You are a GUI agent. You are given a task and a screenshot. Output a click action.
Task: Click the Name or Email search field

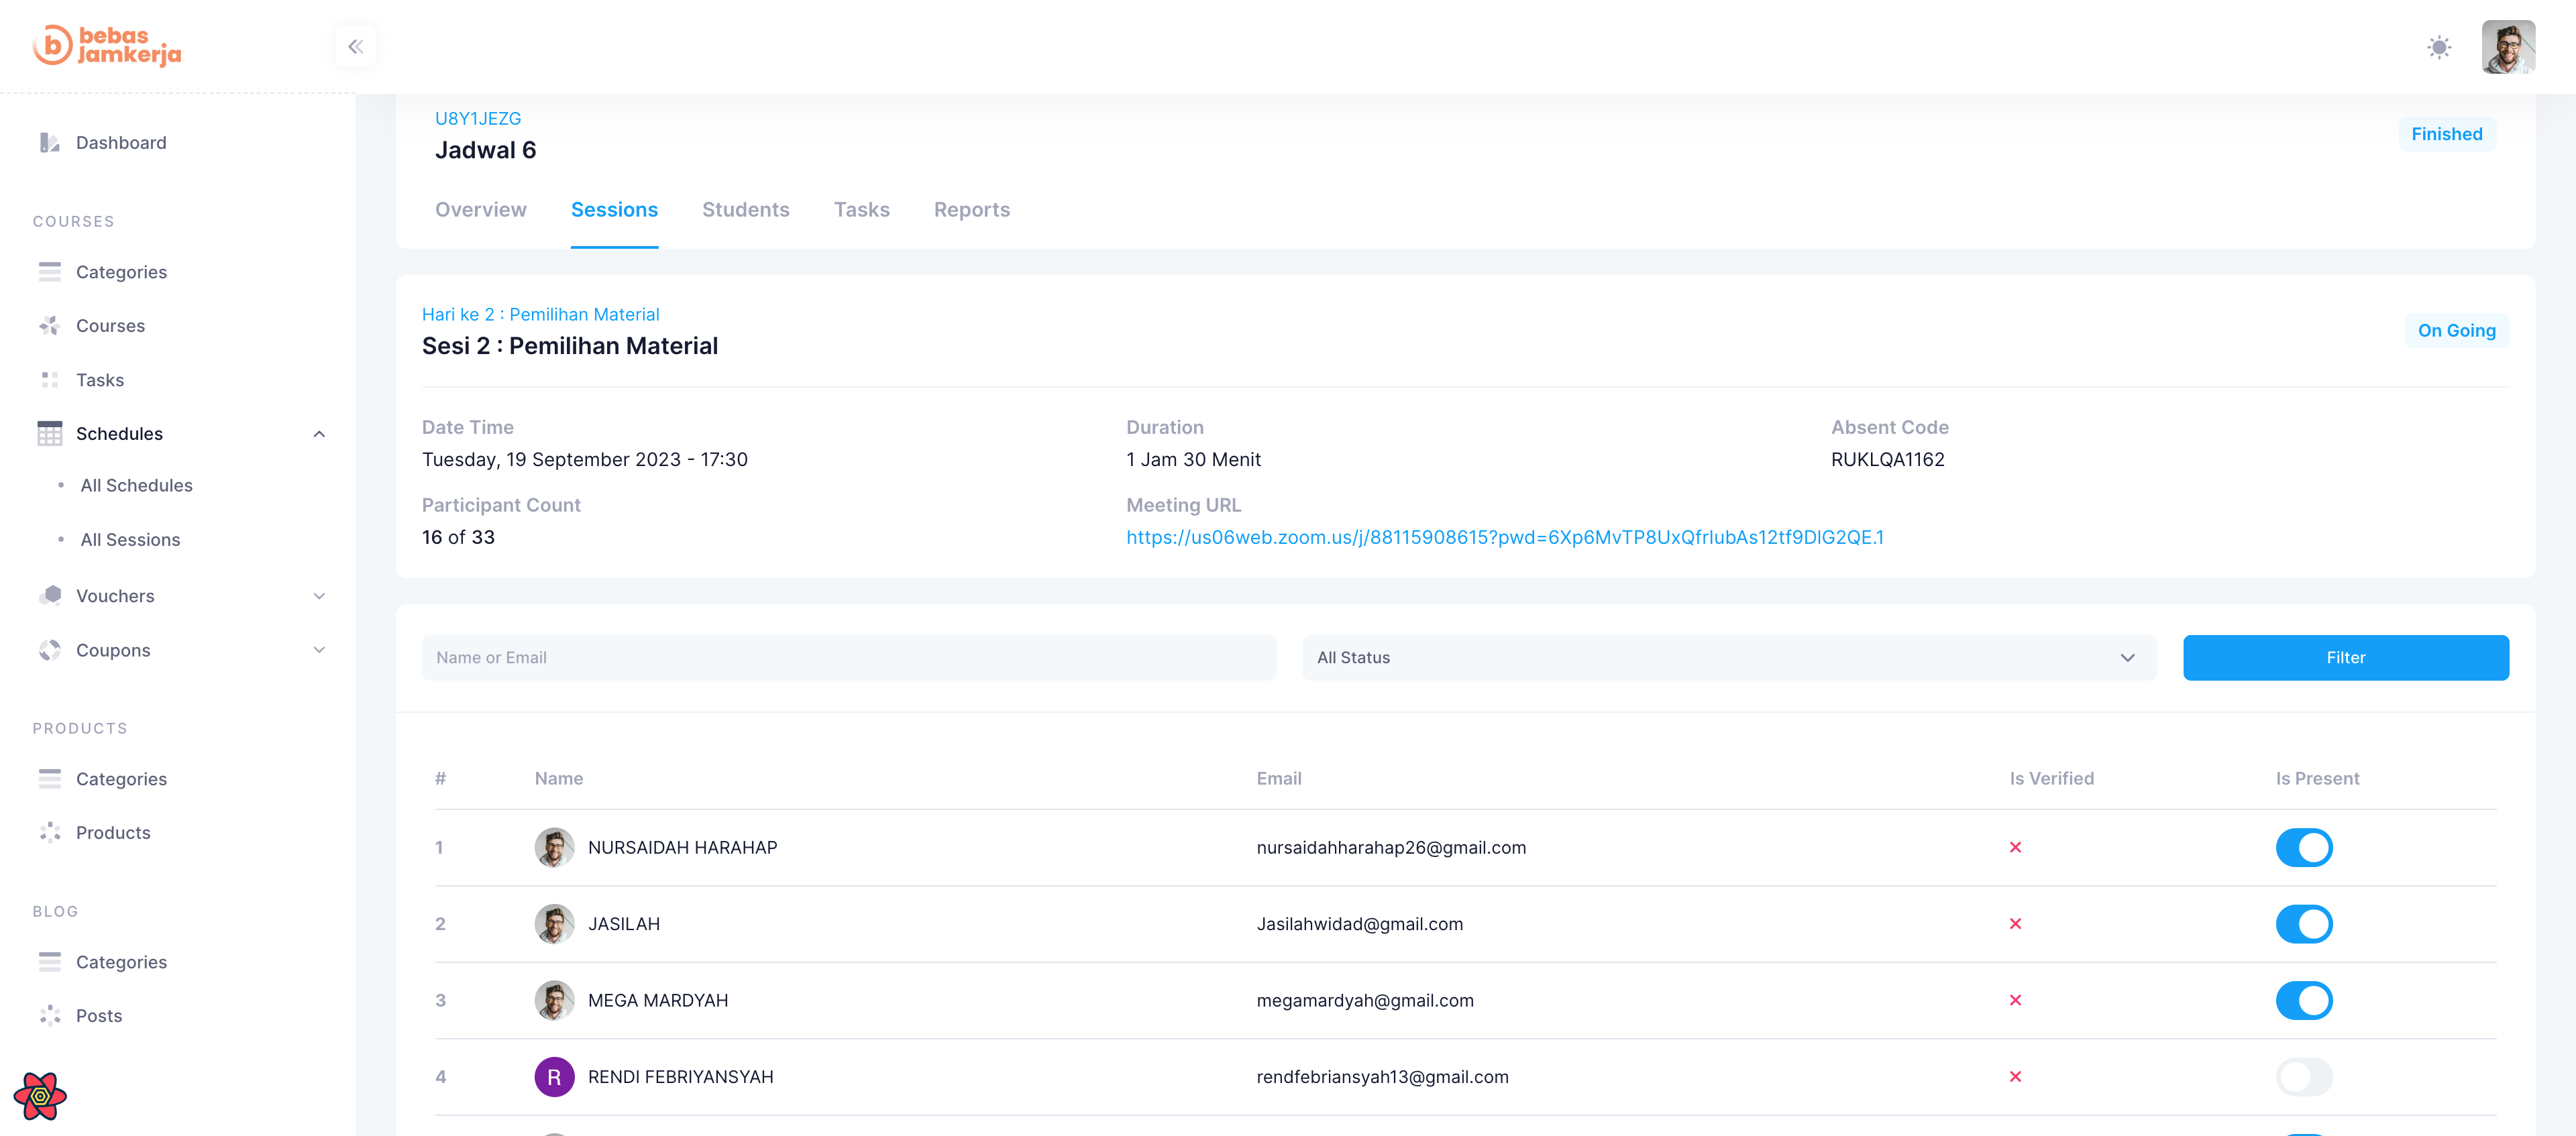(x=848, y=658)
